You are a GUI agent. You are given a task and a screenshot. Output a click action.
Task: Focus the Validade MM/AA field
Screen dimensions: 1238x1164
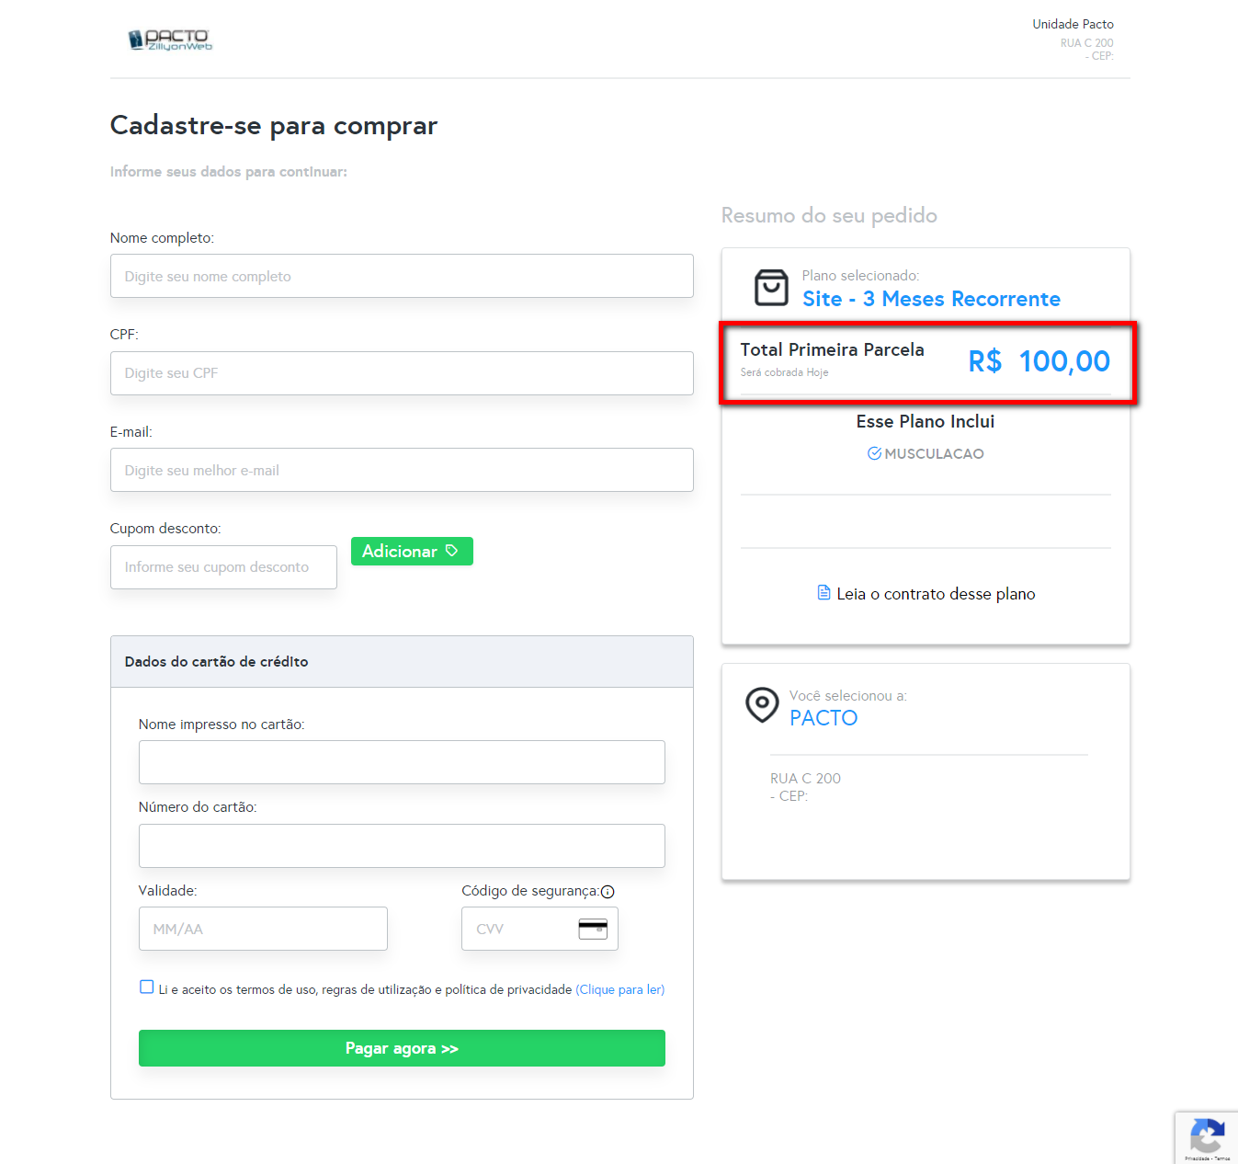(263, 929)
